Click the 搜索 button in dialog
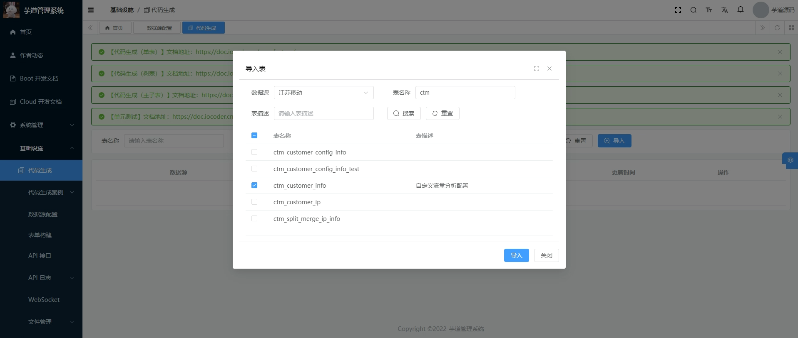 (x=404, y=113)
